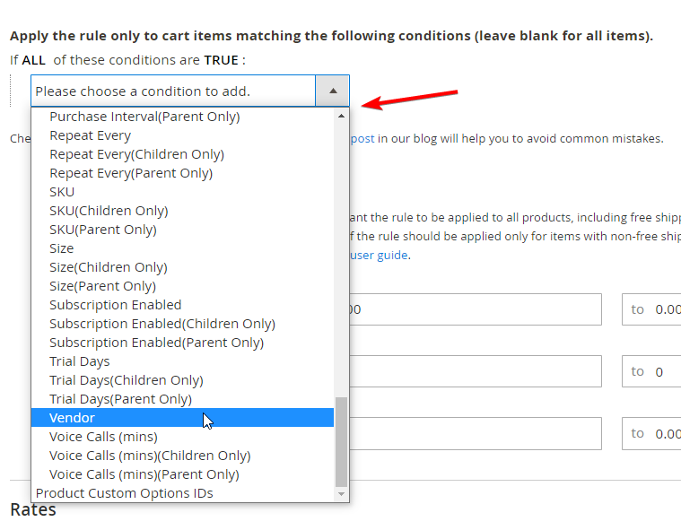Select the Vendor condition option
This screenshot has height=530, width=681.
(182, 418)
